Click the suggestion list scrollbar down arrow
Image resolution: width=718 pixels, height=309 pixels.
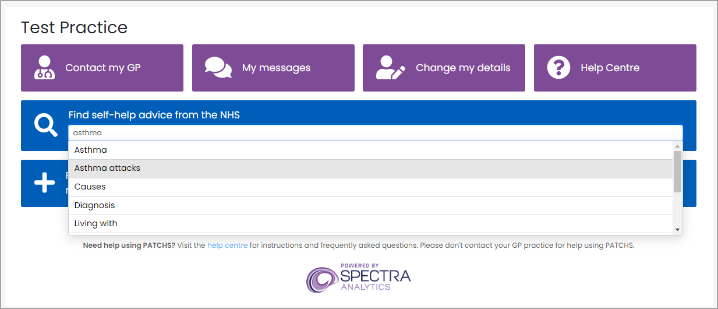(x=678, y=230)
